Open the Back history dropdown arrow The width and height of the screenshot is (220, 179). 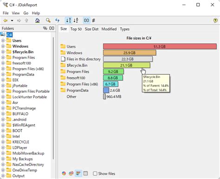click(x=12, y=20)
